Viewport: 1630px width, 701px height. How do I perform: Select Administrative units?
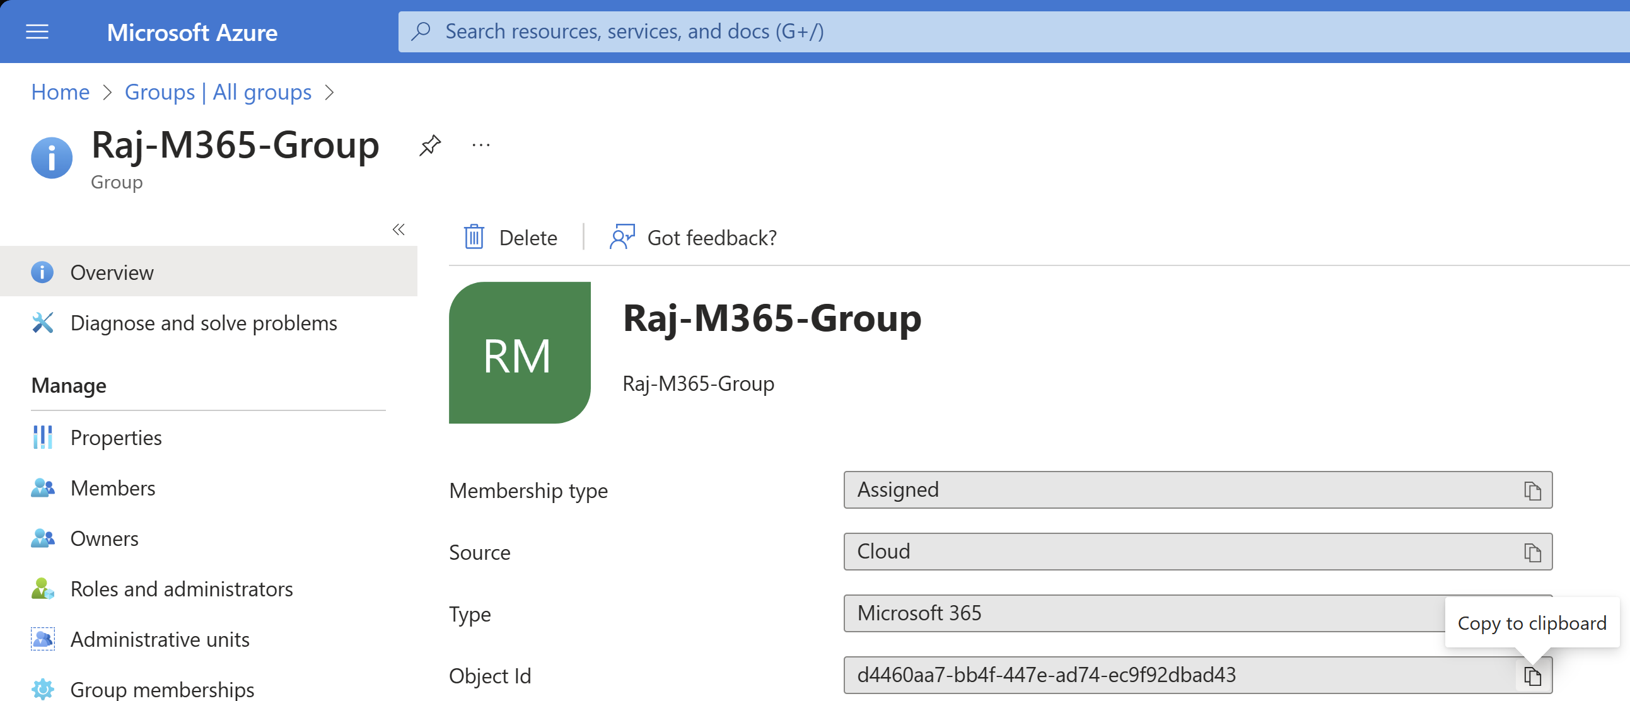(160, 639)
